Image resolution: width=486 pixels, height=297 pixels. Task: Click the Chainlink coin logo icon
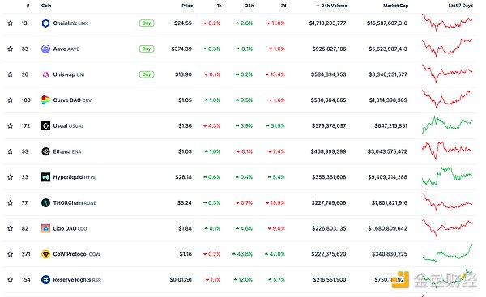pyautogui.click(x=45, y=23)
